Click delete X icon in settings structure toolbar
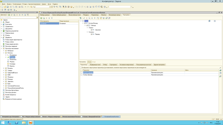223x125 pixels. [x=87, y=18]
